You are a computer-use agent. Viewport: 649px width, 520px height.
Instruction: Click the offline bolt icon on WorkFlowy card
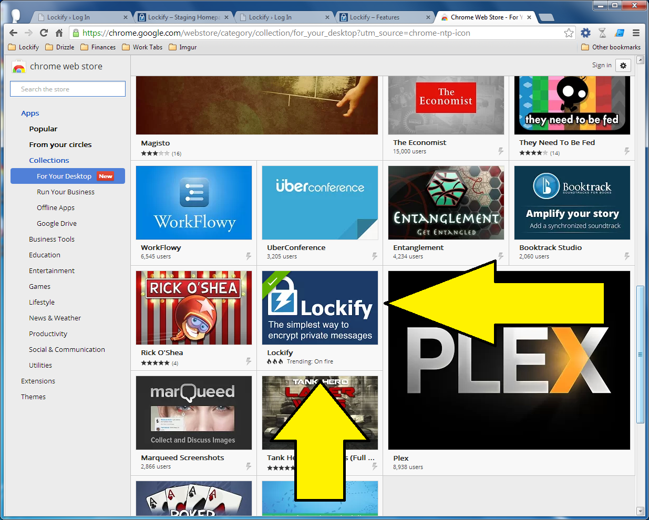pyautogui.click(x=249, y=256)
